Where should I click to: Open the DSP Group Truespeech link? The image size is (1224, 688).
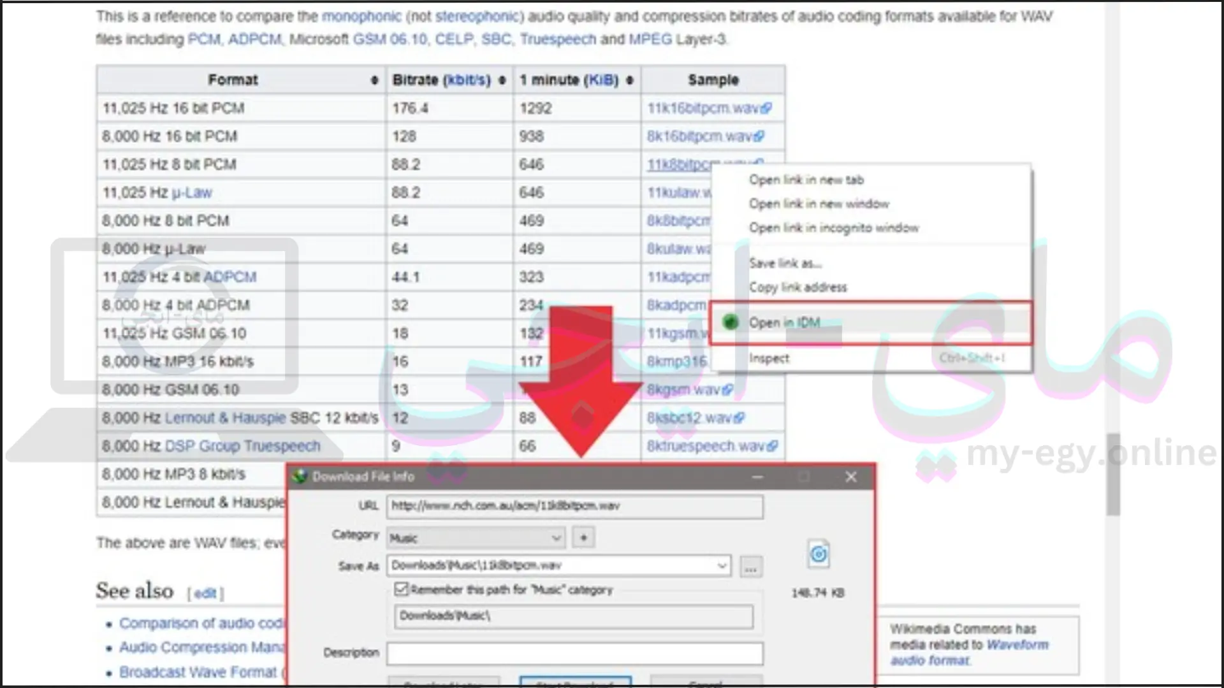(x=242, y=446)
